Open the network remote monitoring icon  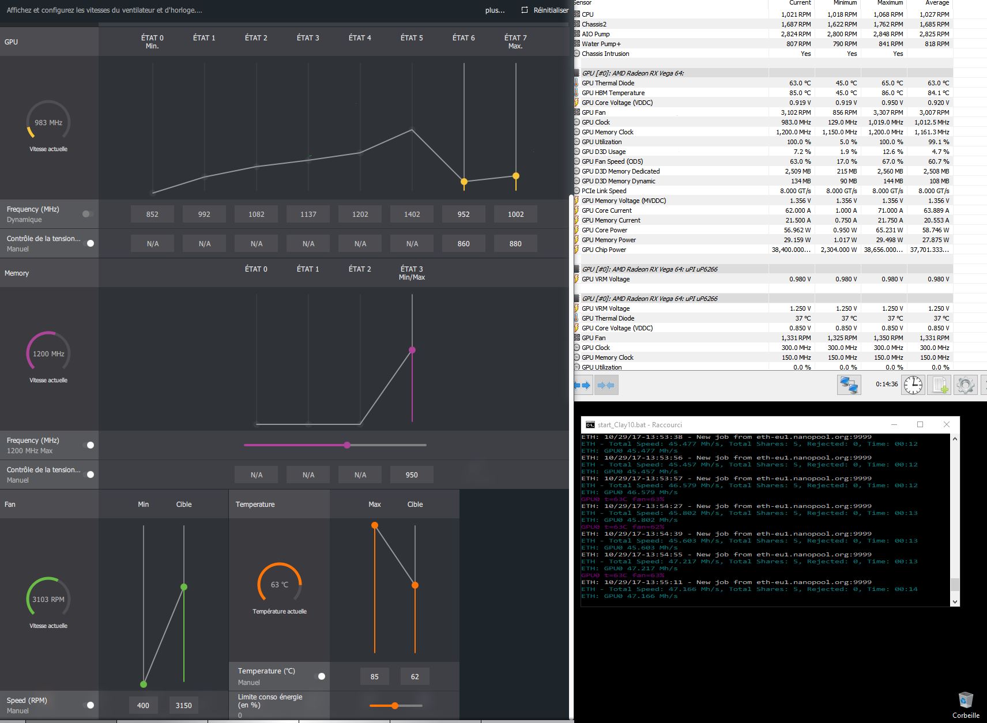click(849, 385)
